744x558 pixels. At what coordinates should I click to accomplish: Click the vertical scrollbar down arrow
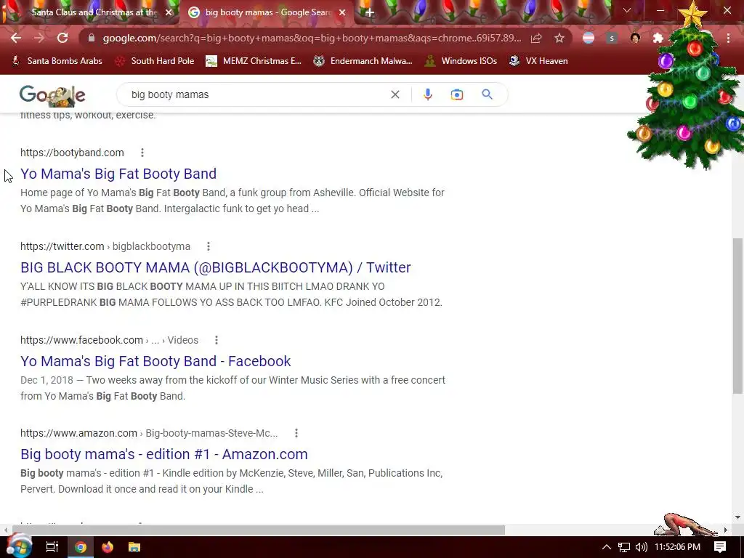point(737,517)
